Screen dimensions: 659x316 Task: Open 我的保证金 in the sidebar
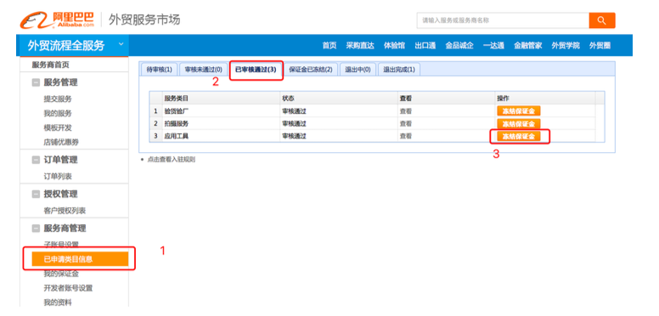point(61,274)
